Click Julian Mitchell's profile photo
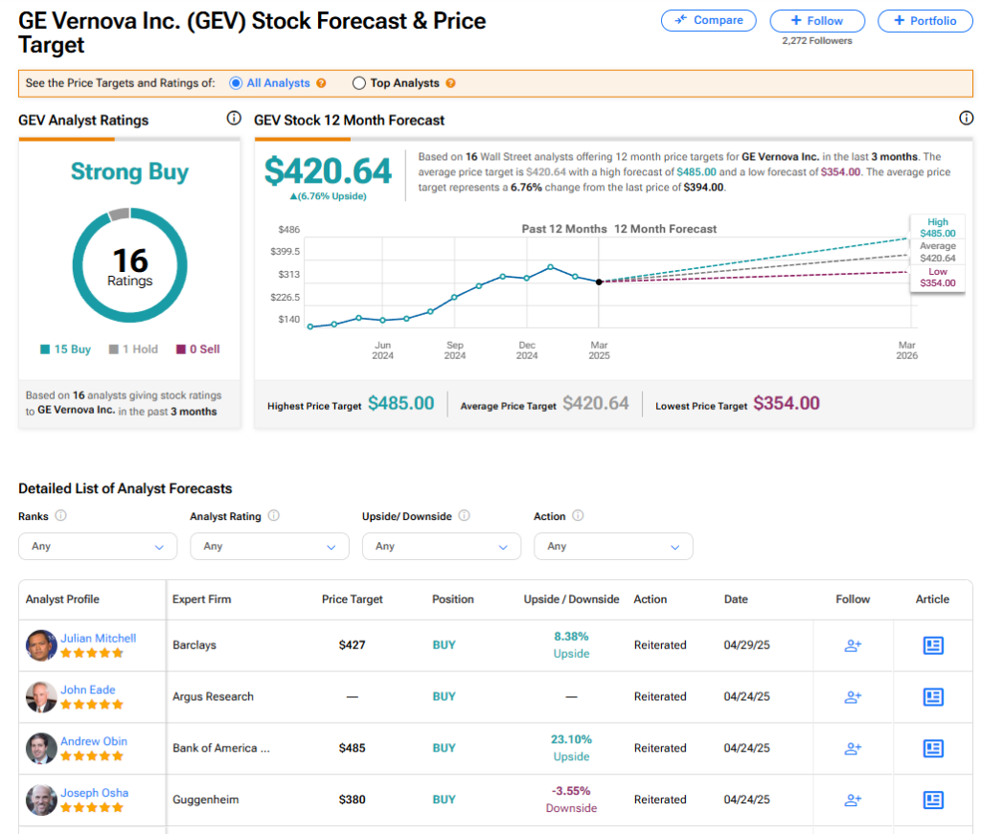This screenshot has height=834, width=981. point(41,645)
